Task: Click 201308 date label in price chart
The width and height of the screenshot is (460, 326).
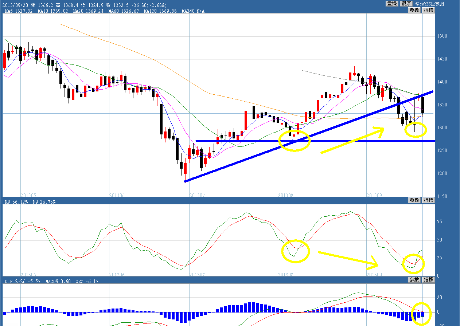Action: [286, 195]
